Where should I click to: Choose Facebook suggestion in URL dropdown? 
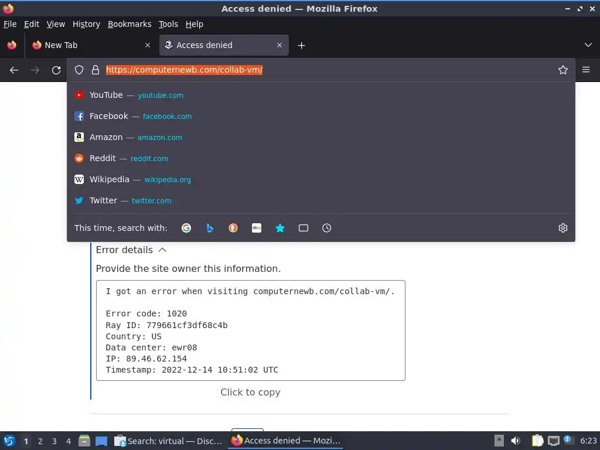(x=321, y=116)
